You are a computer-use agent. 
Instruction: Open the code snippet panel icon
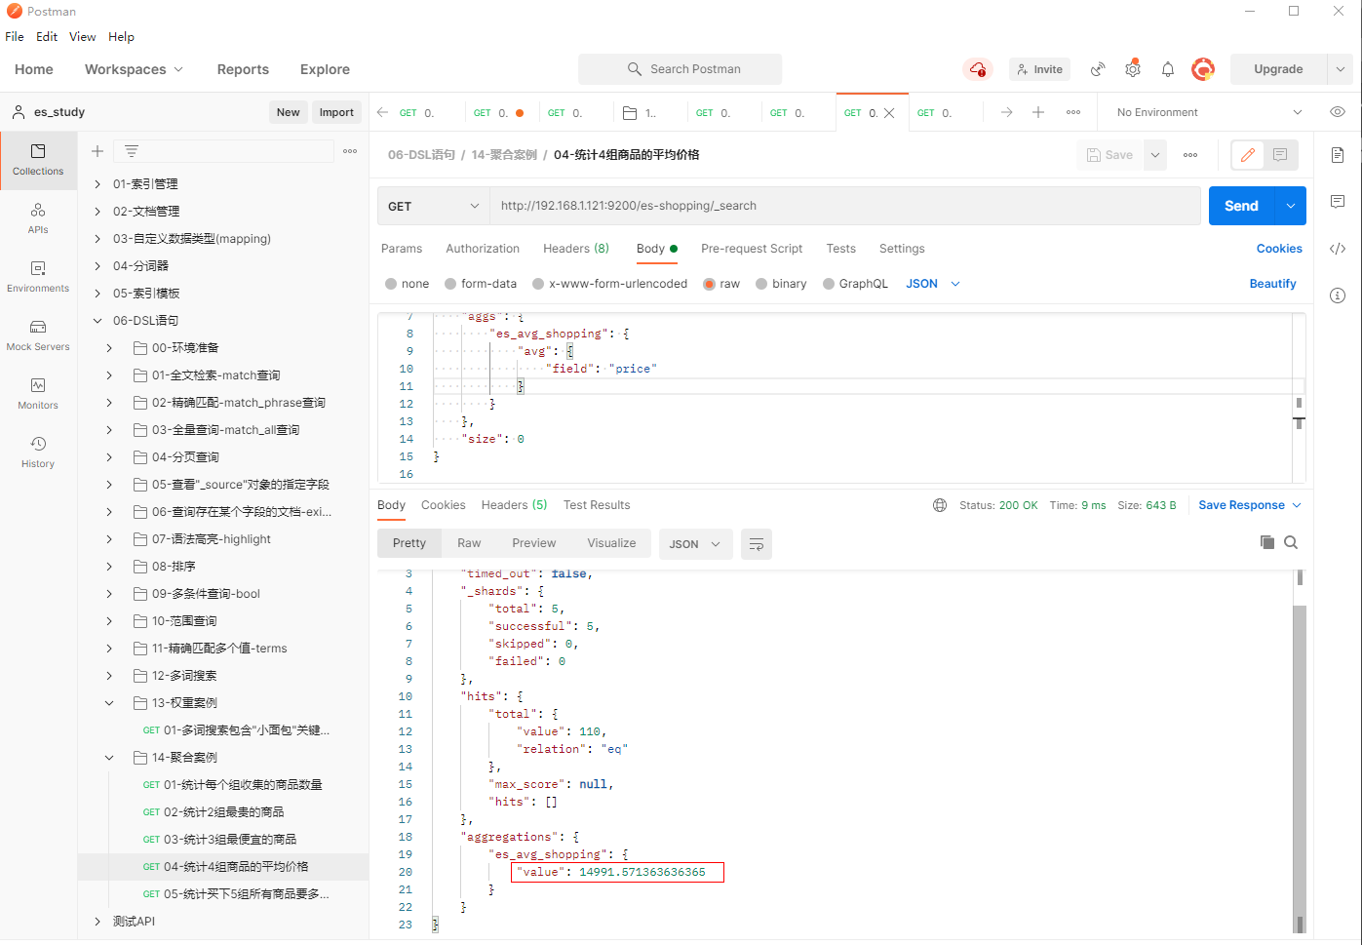1338,249
